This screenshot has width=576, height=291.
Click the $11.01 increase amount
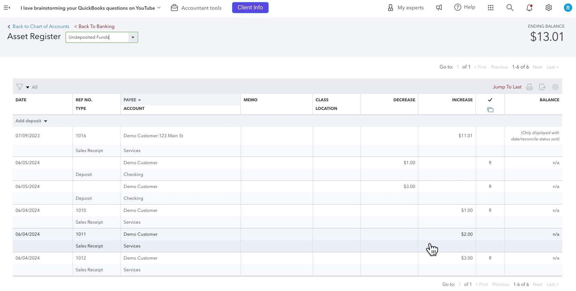(465, 136)
